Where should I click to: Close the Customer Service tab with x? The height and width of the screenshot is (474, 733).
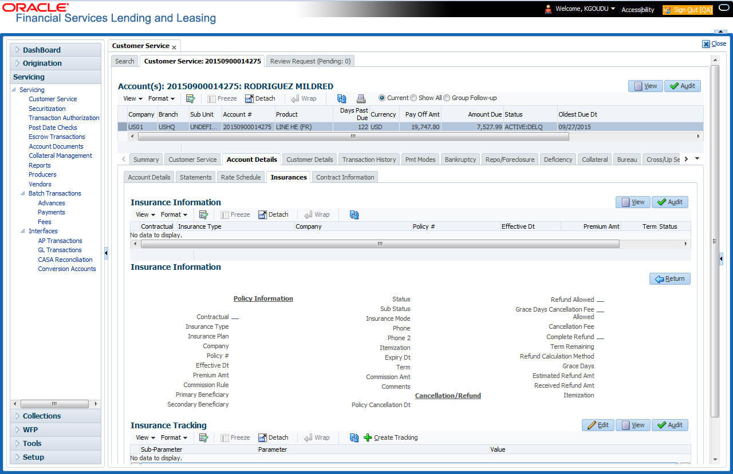174,47
